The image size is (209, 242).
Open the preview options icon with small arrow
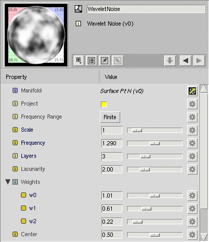click(79, 61)
